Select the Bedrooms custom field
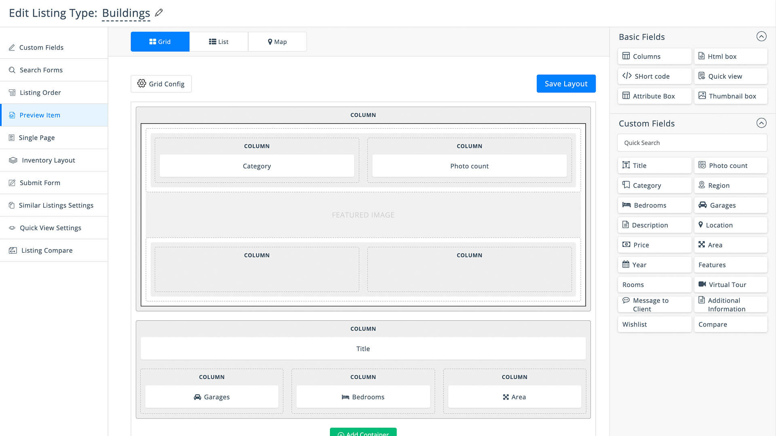 click(654, 205)
